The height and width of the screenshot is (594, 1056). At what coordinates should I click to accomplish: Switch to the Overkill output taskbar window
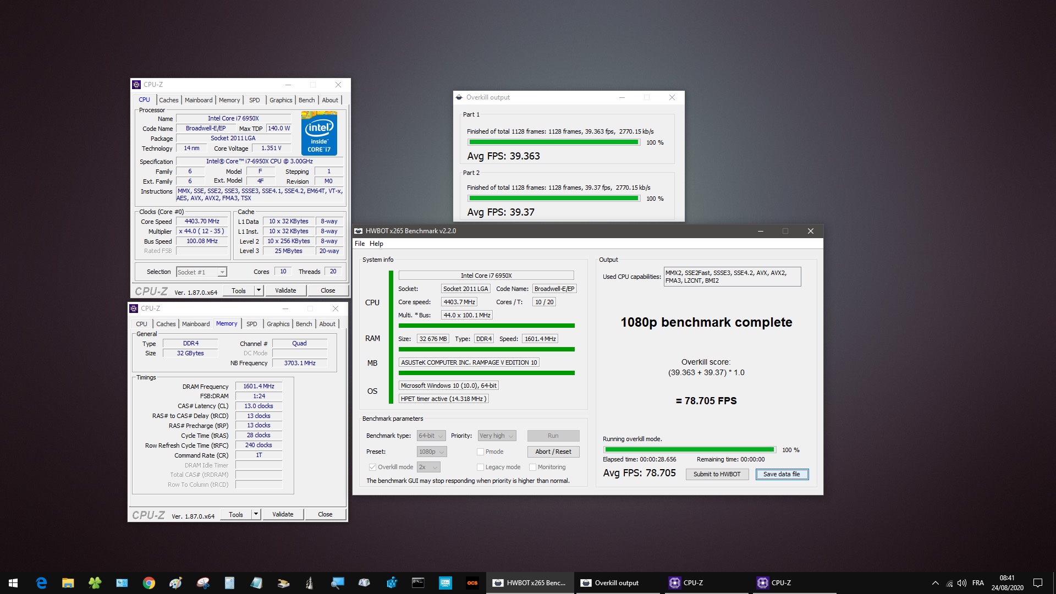click(618, 583)
